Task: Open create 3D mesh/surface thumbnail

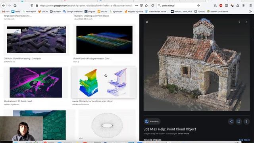Action: [104, 83]
